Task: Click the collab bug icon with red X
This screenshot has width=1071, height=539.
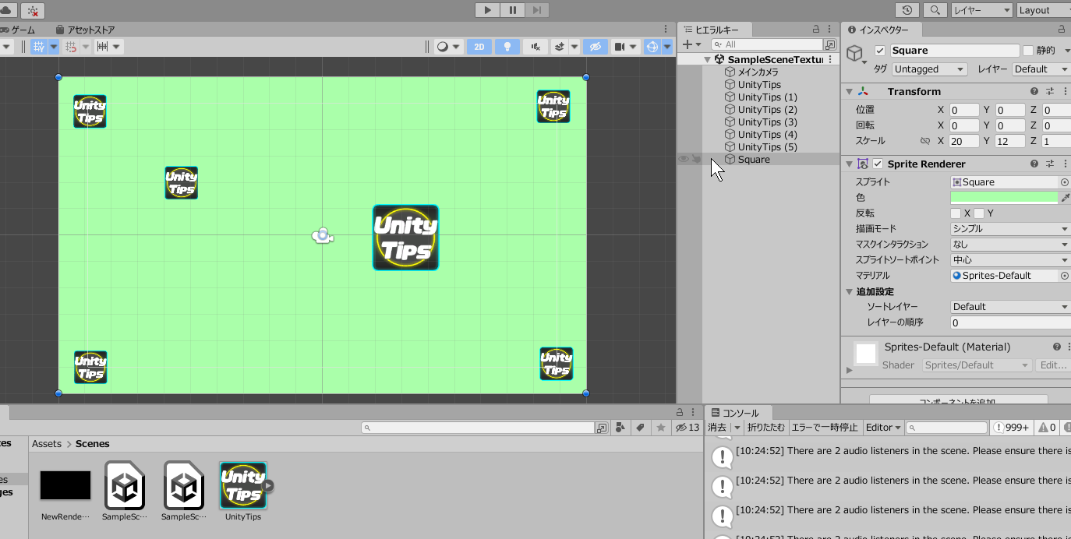Action: click(x=33, y=11)
